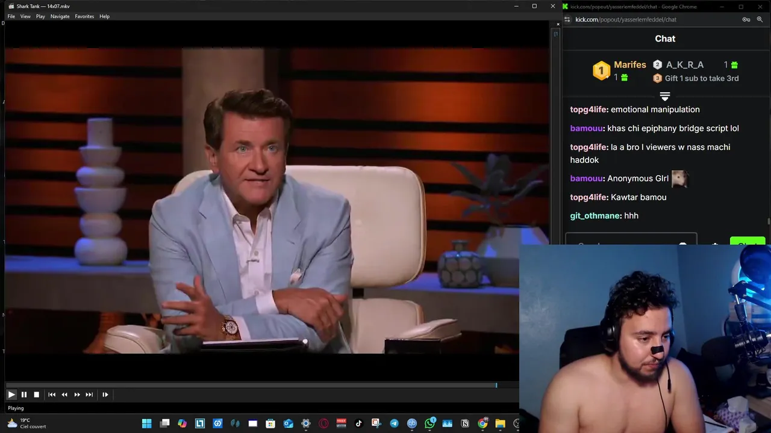Skip to previous track button
The image size is (771, 433).
click(x=52, y=395)
